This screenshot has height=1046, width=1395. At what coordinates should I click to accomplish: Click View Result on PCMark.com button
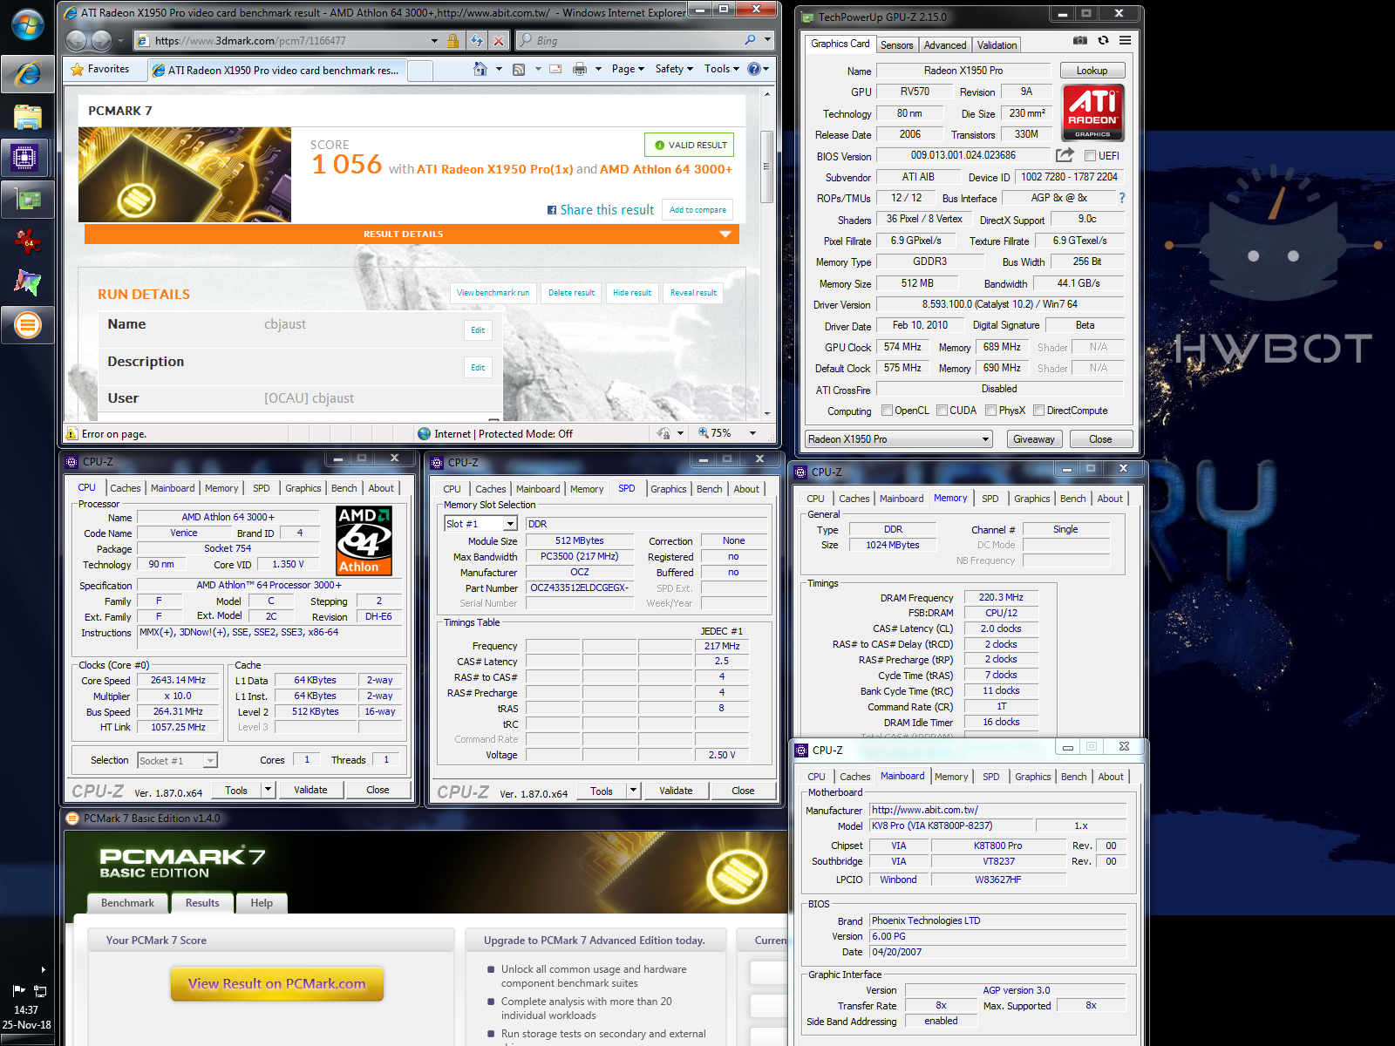point(277,983)
